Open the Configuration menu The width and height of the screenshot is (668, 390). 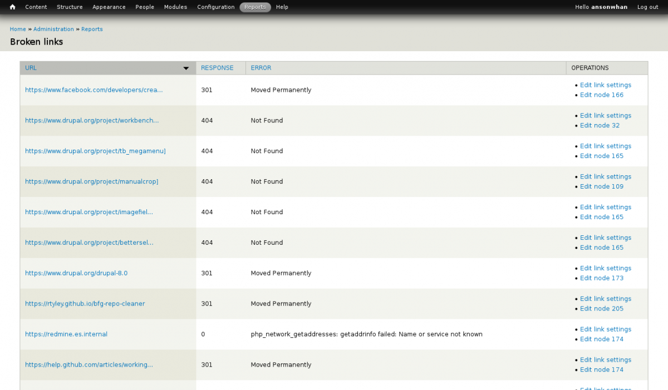pyautogui.click(x=216, y=7)
